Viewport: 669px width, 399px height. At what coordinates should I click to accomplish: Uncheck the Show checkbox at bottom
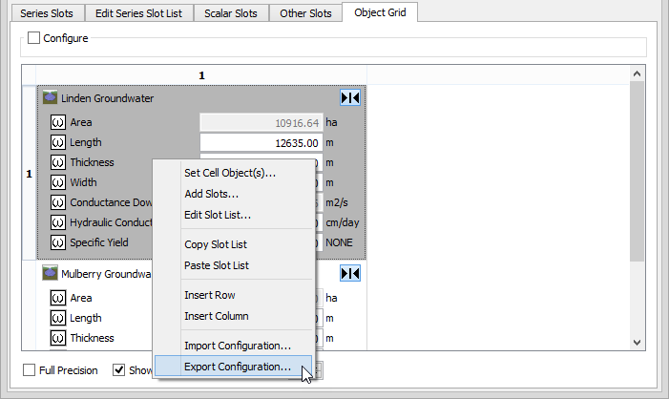(119, 370)
